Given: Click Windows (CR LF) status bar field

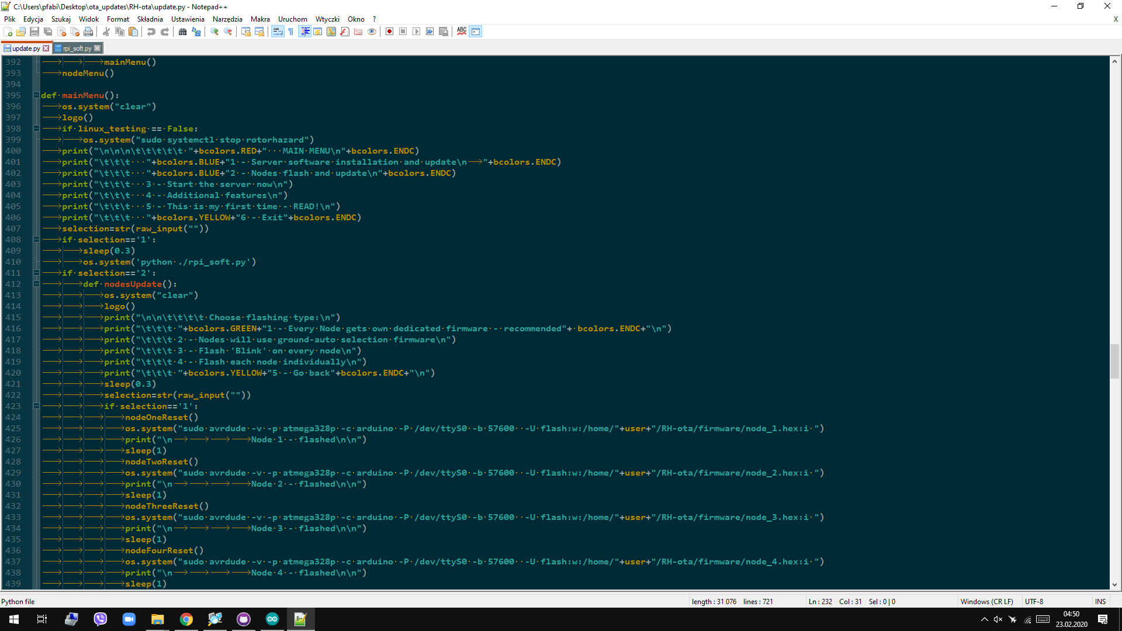Looking at the screenshot, I should (x=986, y=601).
